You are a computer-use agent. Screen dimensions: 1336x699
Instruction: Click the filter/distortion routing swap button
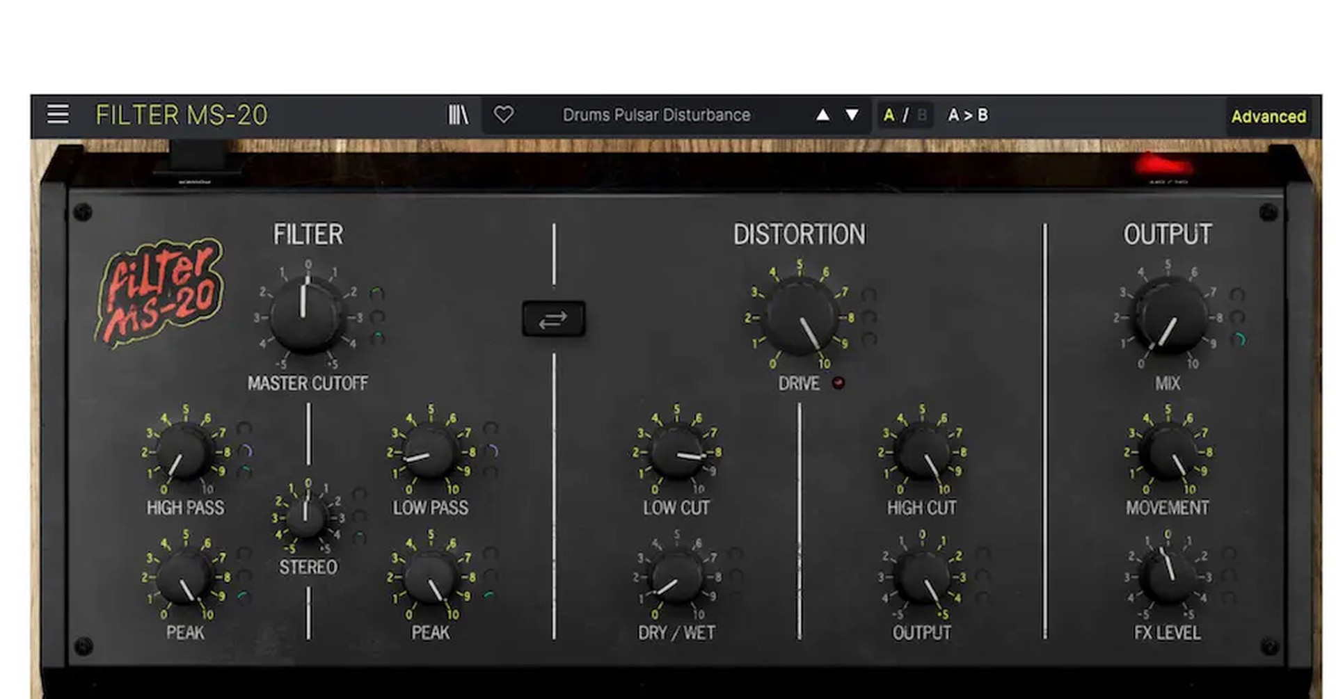tap(553, 319)
